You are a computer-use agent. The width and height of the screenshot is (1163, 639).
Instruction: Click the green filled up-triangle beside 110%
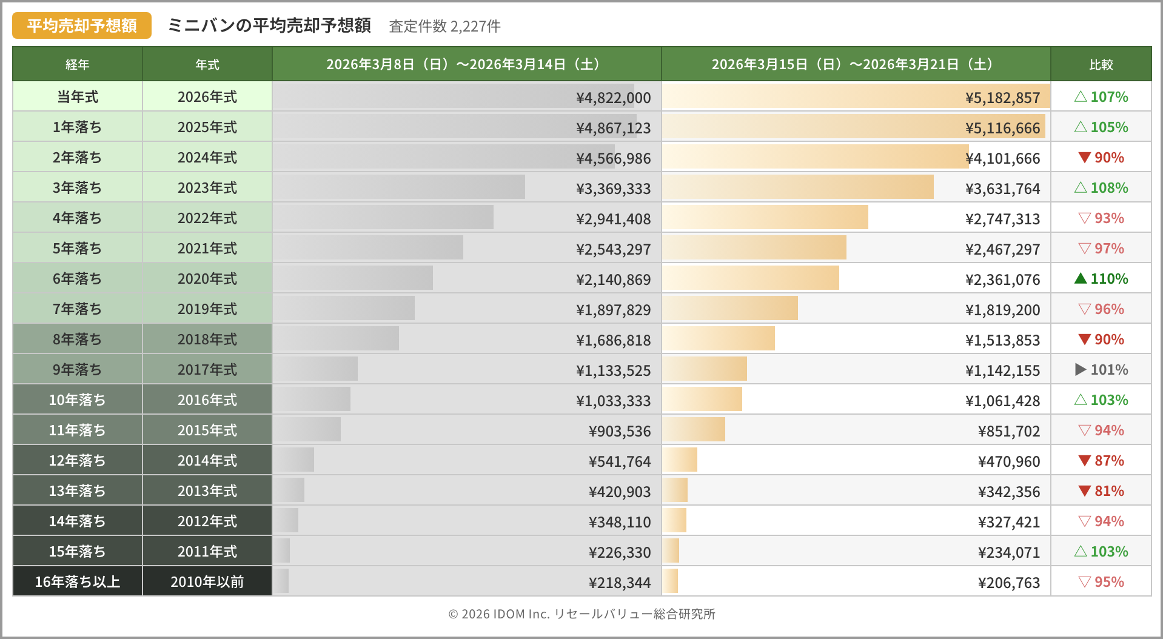1080,278
